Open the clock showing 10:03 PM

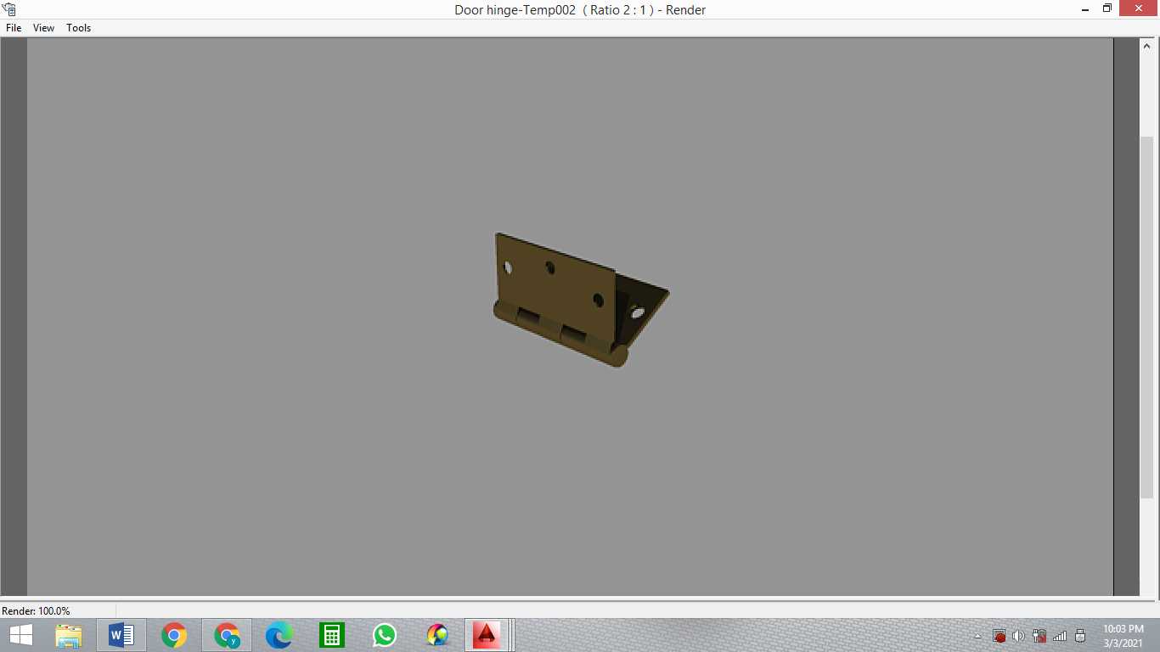click(1123, 635)
